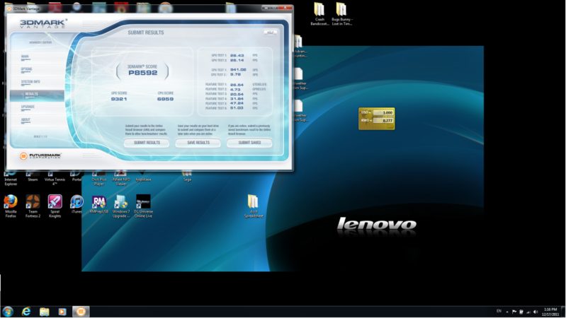Open Spiral Knights desktop shortcut

click(55, 206)
